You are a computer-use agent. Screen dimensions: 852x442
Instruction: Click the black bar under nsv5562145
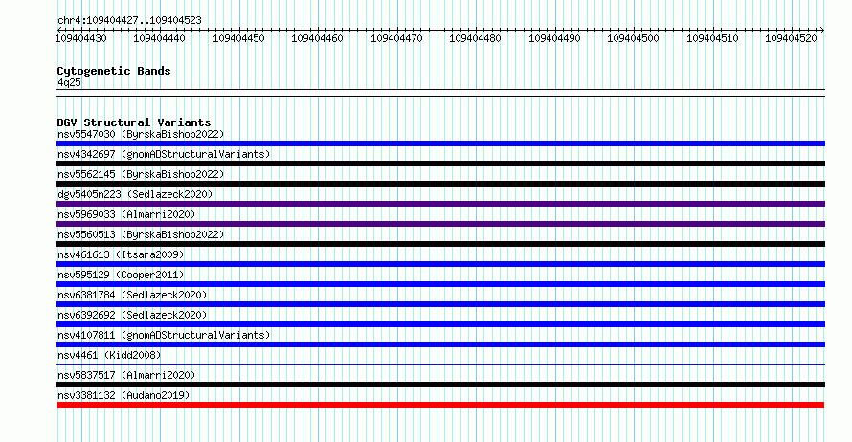click(440, 184)
